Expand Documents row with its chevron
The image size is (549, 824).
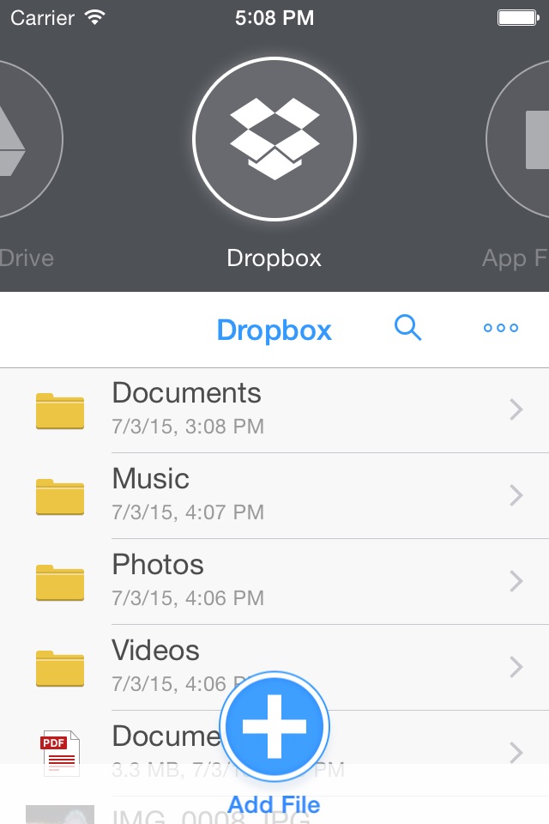point(516,409)
